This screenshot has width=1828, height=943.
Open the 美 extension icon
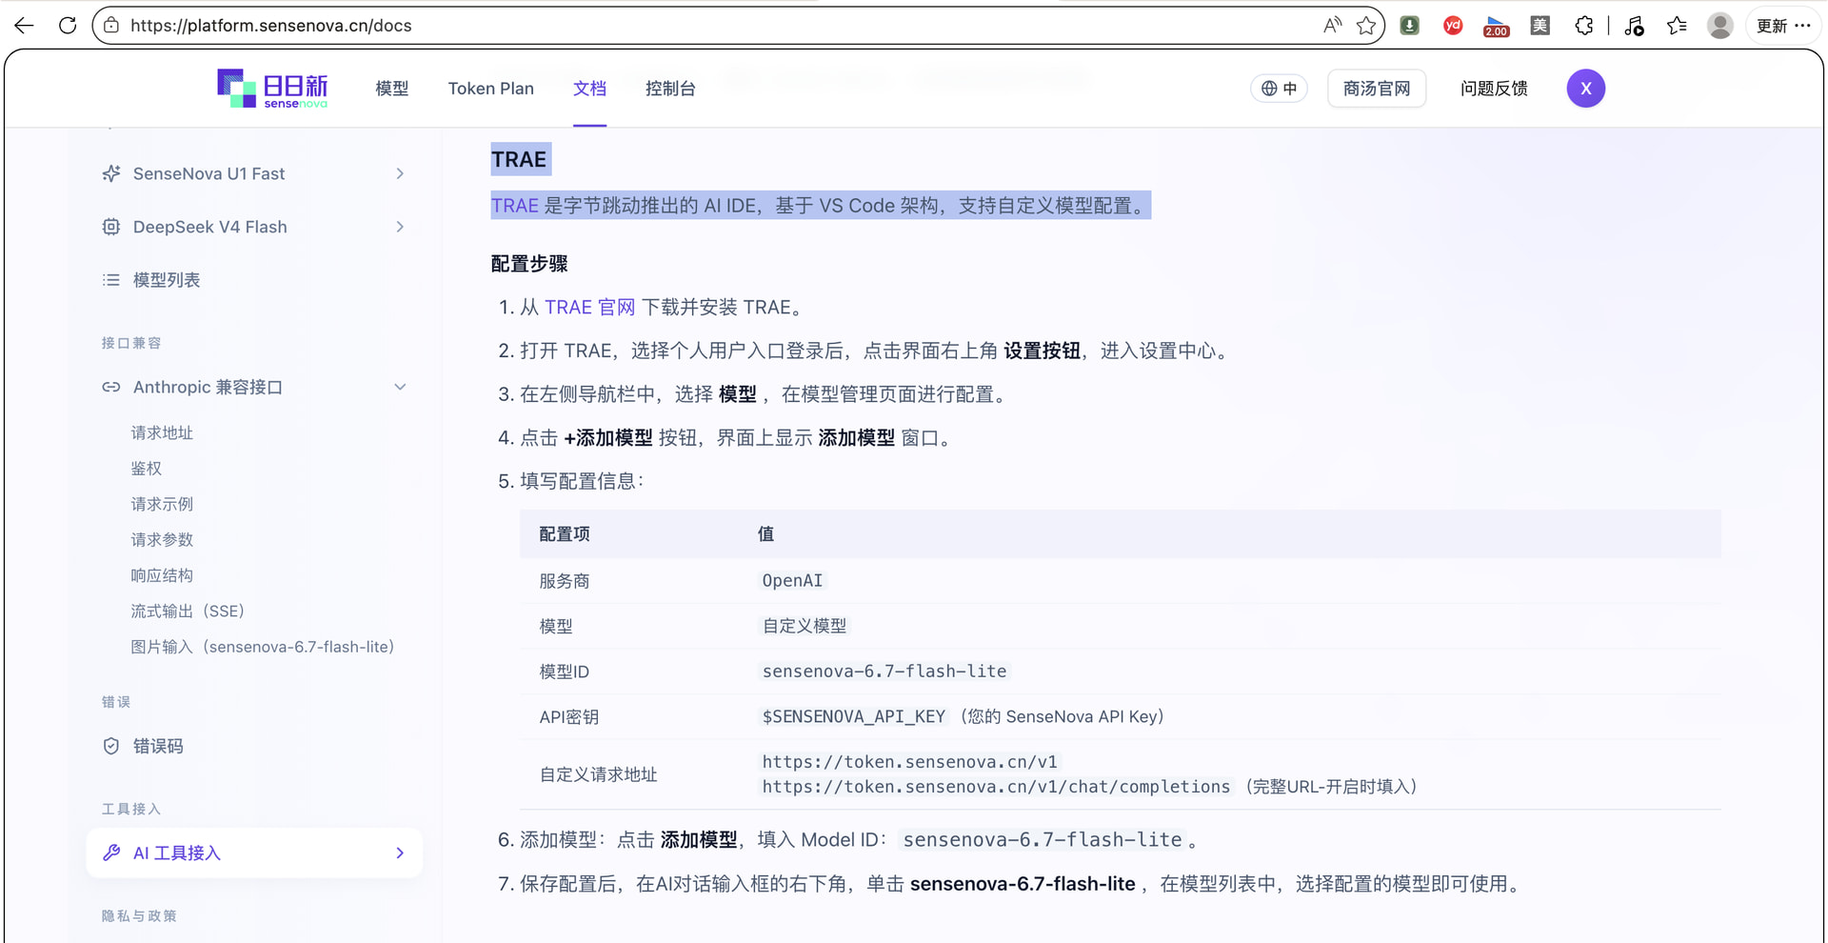(x=1540, y=26)
